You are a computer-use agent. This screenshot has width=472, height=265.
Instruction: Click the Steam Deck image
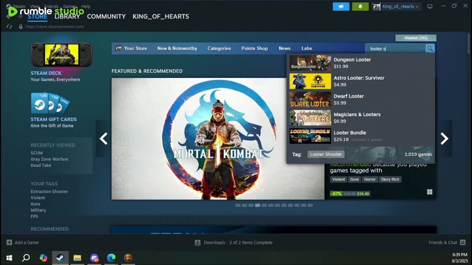[x=62, y=55]
